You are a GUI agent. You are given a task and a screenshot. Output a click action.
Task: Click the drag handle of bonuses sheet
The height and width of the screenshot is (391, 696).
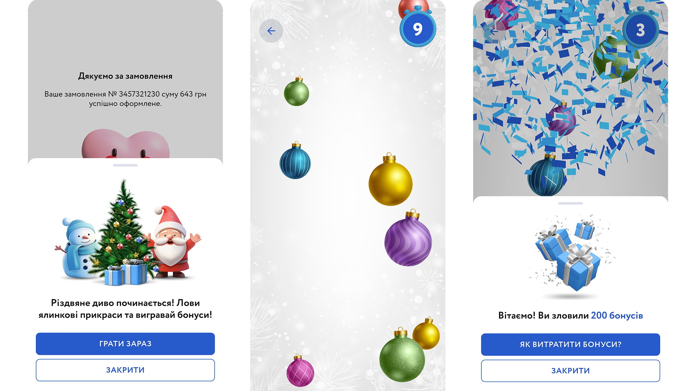(x=571, y=203)
